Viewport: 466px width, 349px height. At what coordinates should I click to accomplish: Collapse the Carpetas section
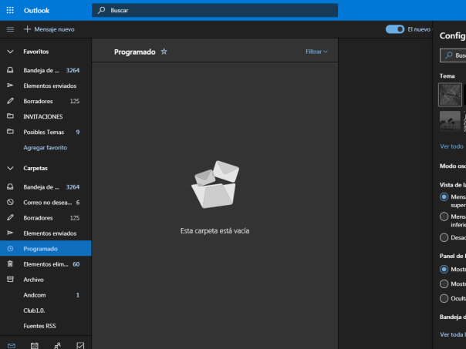click(x=10, y=167)
